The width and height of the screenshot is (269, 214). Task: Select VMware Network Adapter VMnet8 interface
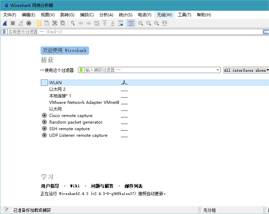[84, 102]
